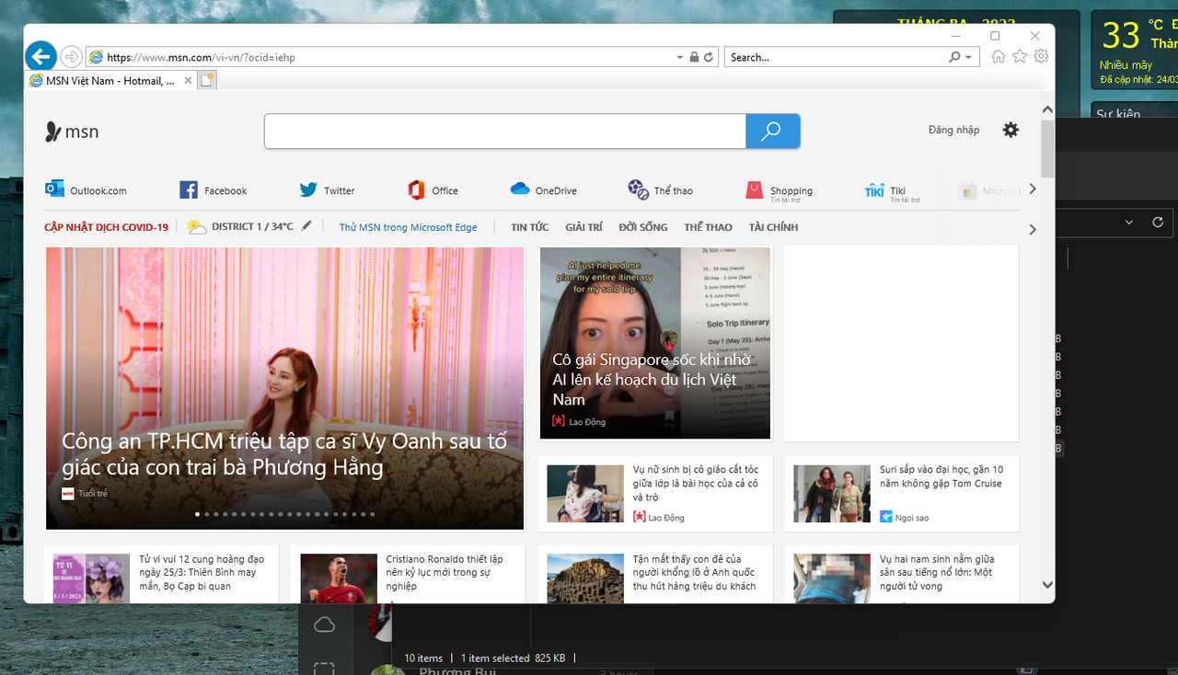1178x675 pixels.
Task: Open article about nữ sinh bị cô giáo cắt tóc
Action: coord(654,494)
